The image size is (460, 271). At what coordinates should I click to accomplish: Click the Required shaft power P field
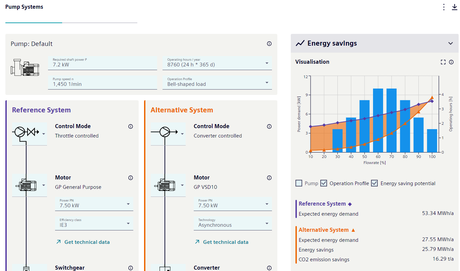102,63
